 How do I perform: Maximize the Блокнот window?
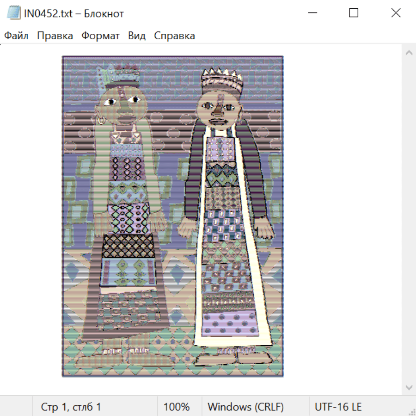tap(354, 13)
